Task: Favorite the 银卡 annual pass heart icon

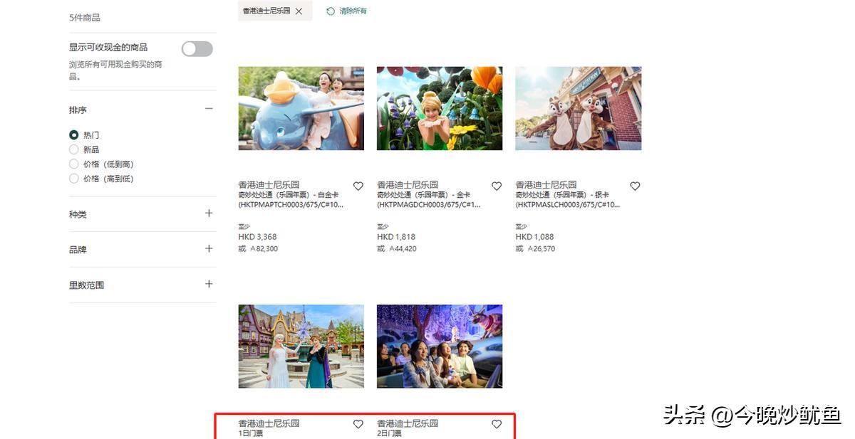Action: click(x=635, y=186)
